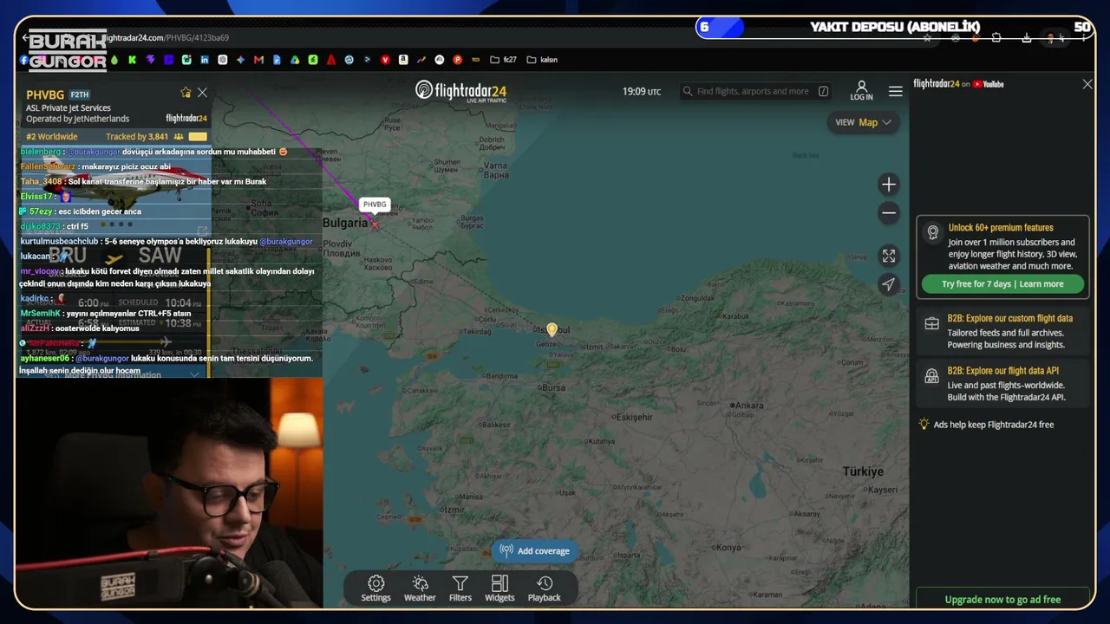Open the Gemini sparkle bookmark
This screenshot has width=1110, height=624.
click(240, 60)
